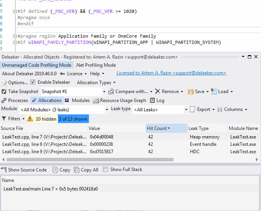Enable the Show Full Stack checkbox

coord(106,169)
